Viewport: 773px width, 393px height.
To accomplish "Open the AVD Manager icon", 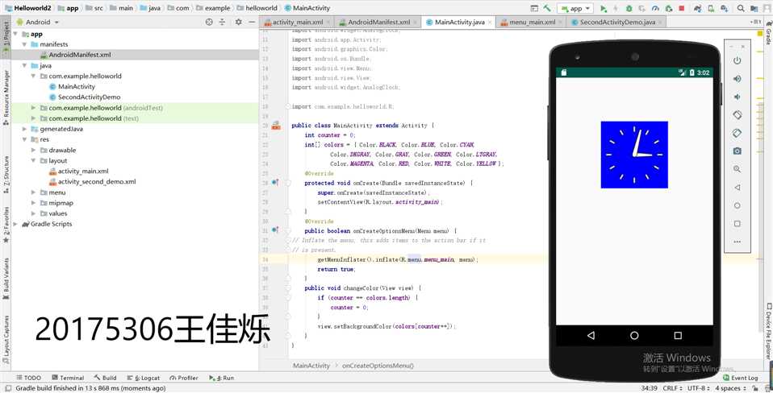I will click(711, 8).
